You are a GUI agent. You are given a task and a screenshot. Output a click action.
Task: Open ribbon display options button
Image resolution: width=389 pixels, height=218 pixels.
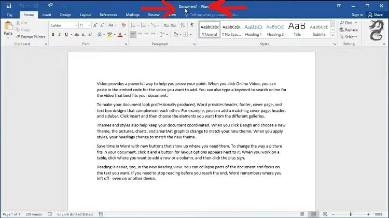(x=339, y=6)
